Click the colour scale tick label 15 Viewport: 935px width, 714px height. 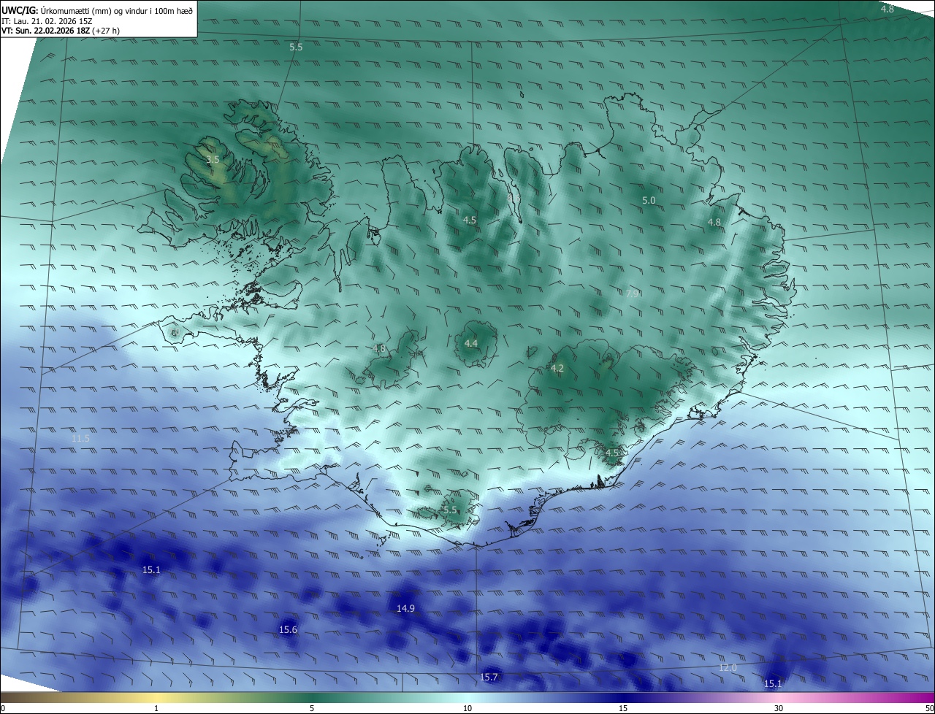pos(623,708)
